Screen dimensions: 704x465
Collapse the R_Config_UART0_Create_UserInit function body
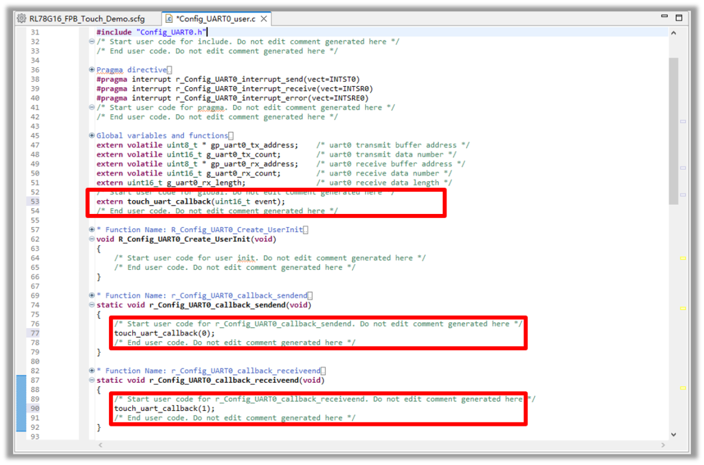click(92, 239)
